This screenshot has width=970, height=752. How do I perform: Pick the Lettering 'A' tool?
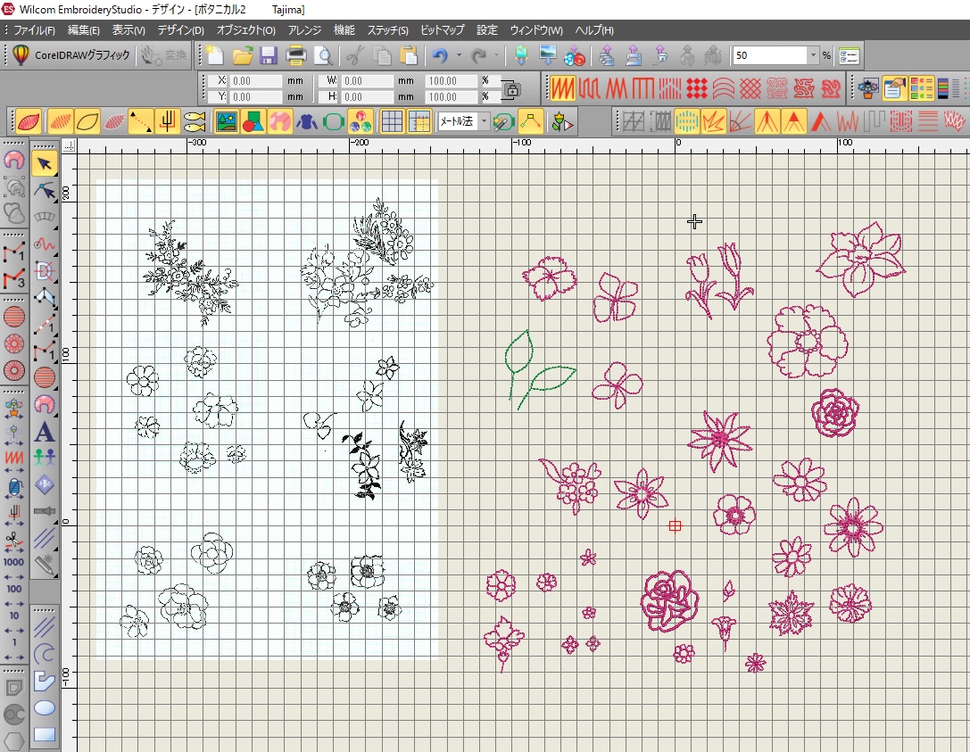click(44, 431)
